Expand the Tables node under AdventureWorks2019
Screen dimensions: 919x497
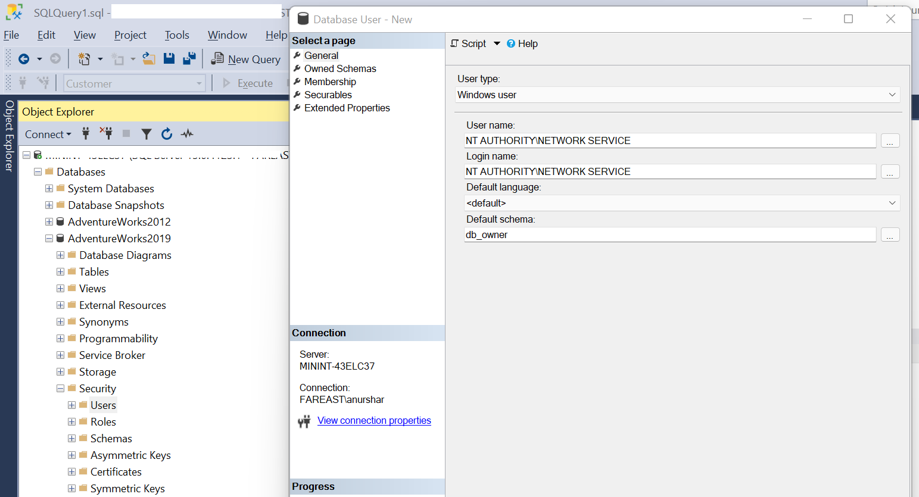pos(60,271)
